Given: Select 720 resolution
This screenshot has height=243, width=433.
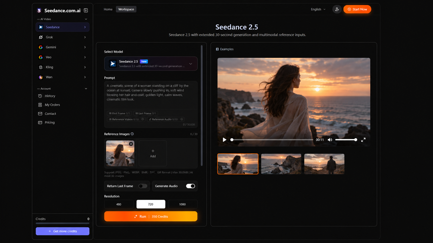Looking at the screenshot, I should point(151,204).
